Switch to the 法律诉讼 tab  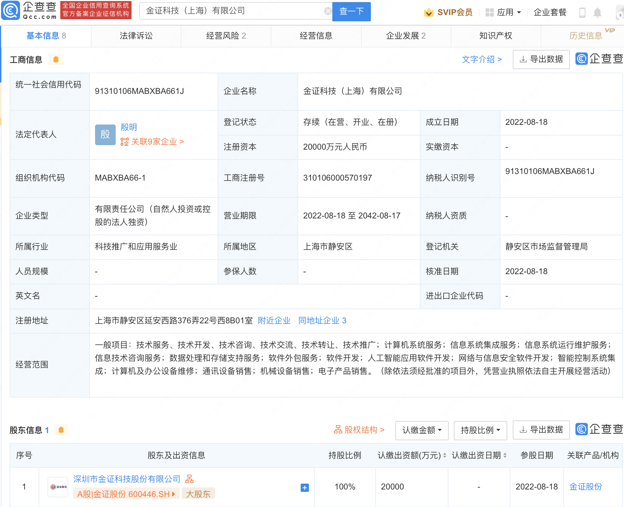click(136, 35)
